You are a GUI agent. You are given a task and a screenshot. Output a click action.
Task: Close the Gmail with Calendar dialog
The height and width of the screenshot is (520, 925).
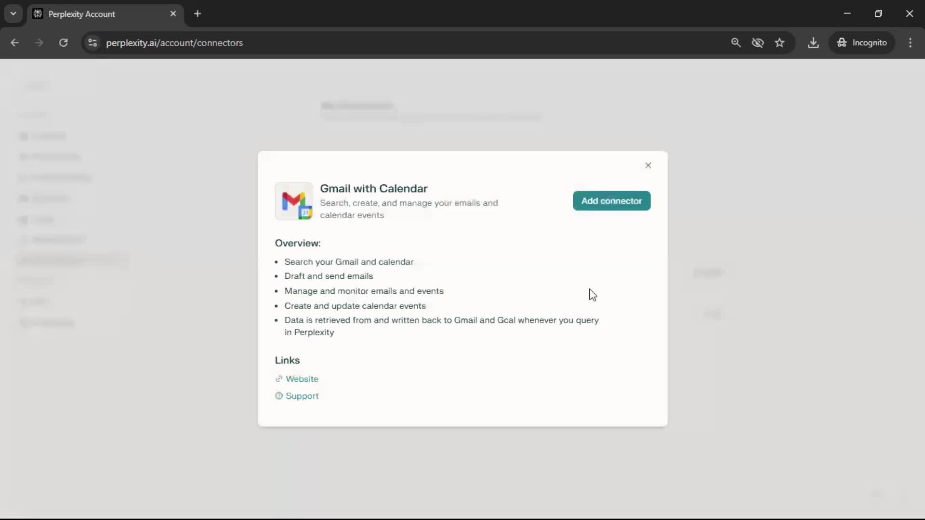coord(648,165)
